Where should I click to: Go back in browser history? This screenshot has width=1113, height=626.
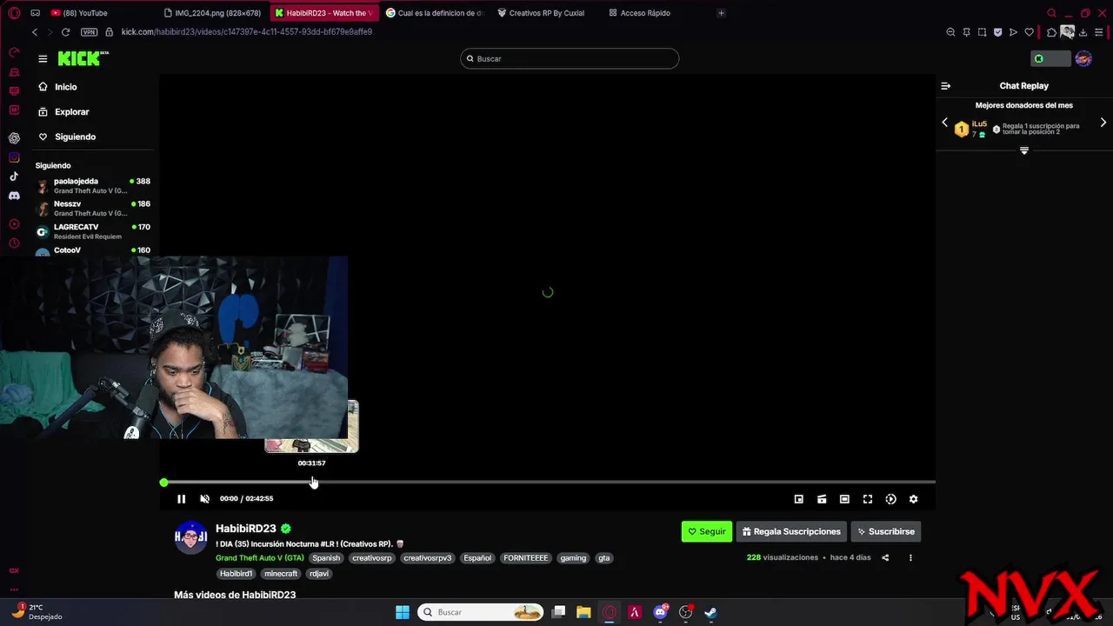(x=35, y=32)
